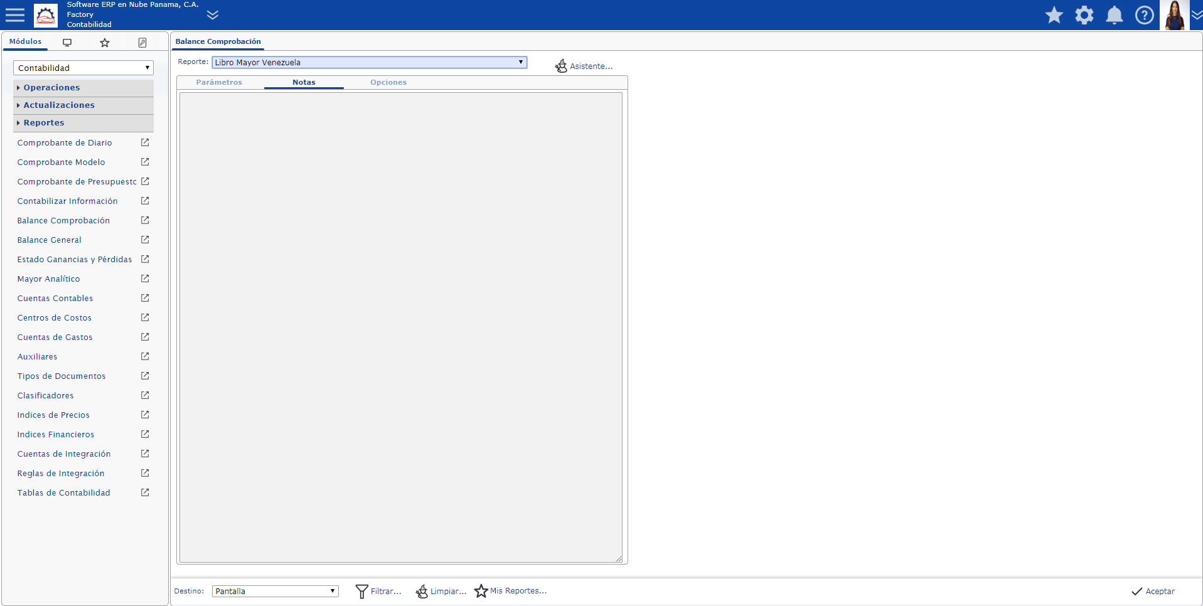This screenshot has height=606, width=1203.
Task: Open Tipos de Documentos external icon
Action: click(145, 376)
